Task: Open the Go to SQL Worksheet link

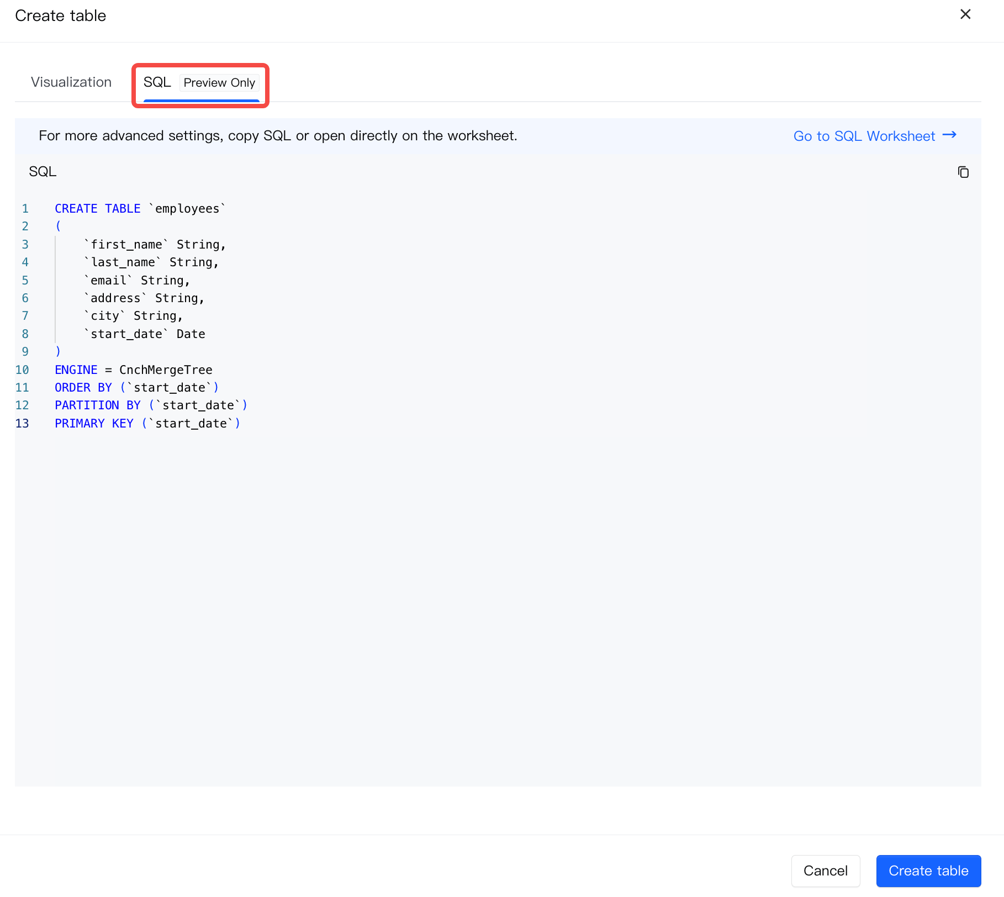Action: 864,136
